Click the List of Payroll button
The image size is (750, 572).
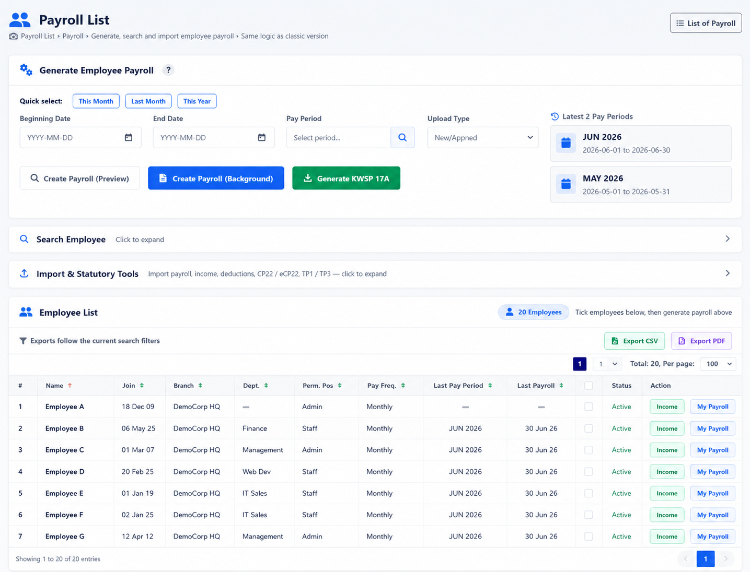pyautogui.click(x=706, y=23)
